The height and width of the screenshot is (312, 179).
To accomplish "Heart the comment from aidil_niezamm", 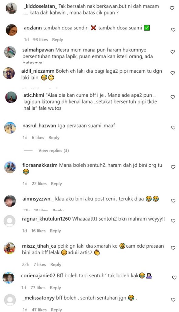I will pyautogui.click(x=173, y=73).
